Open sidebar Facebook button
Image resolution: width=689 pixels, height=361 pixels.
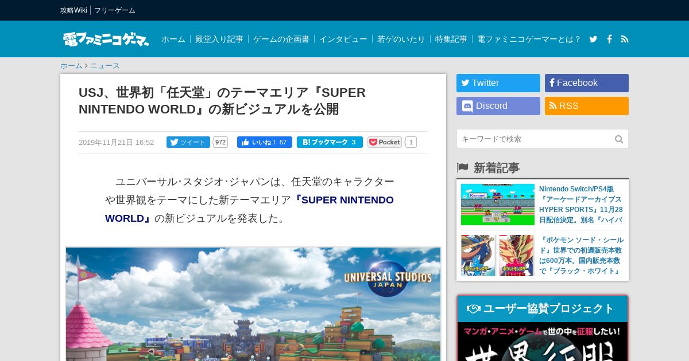tap(587, 83)
